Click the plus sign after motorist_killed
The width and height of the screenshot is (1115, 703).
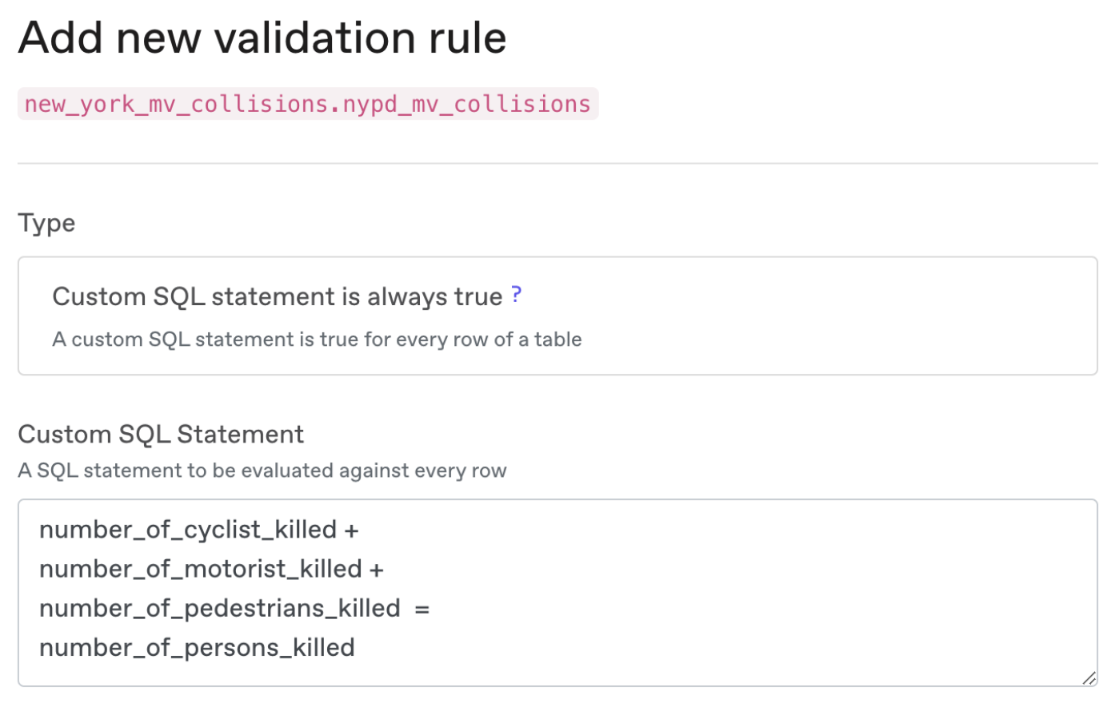pyautogui.click(x=377, y=570)
